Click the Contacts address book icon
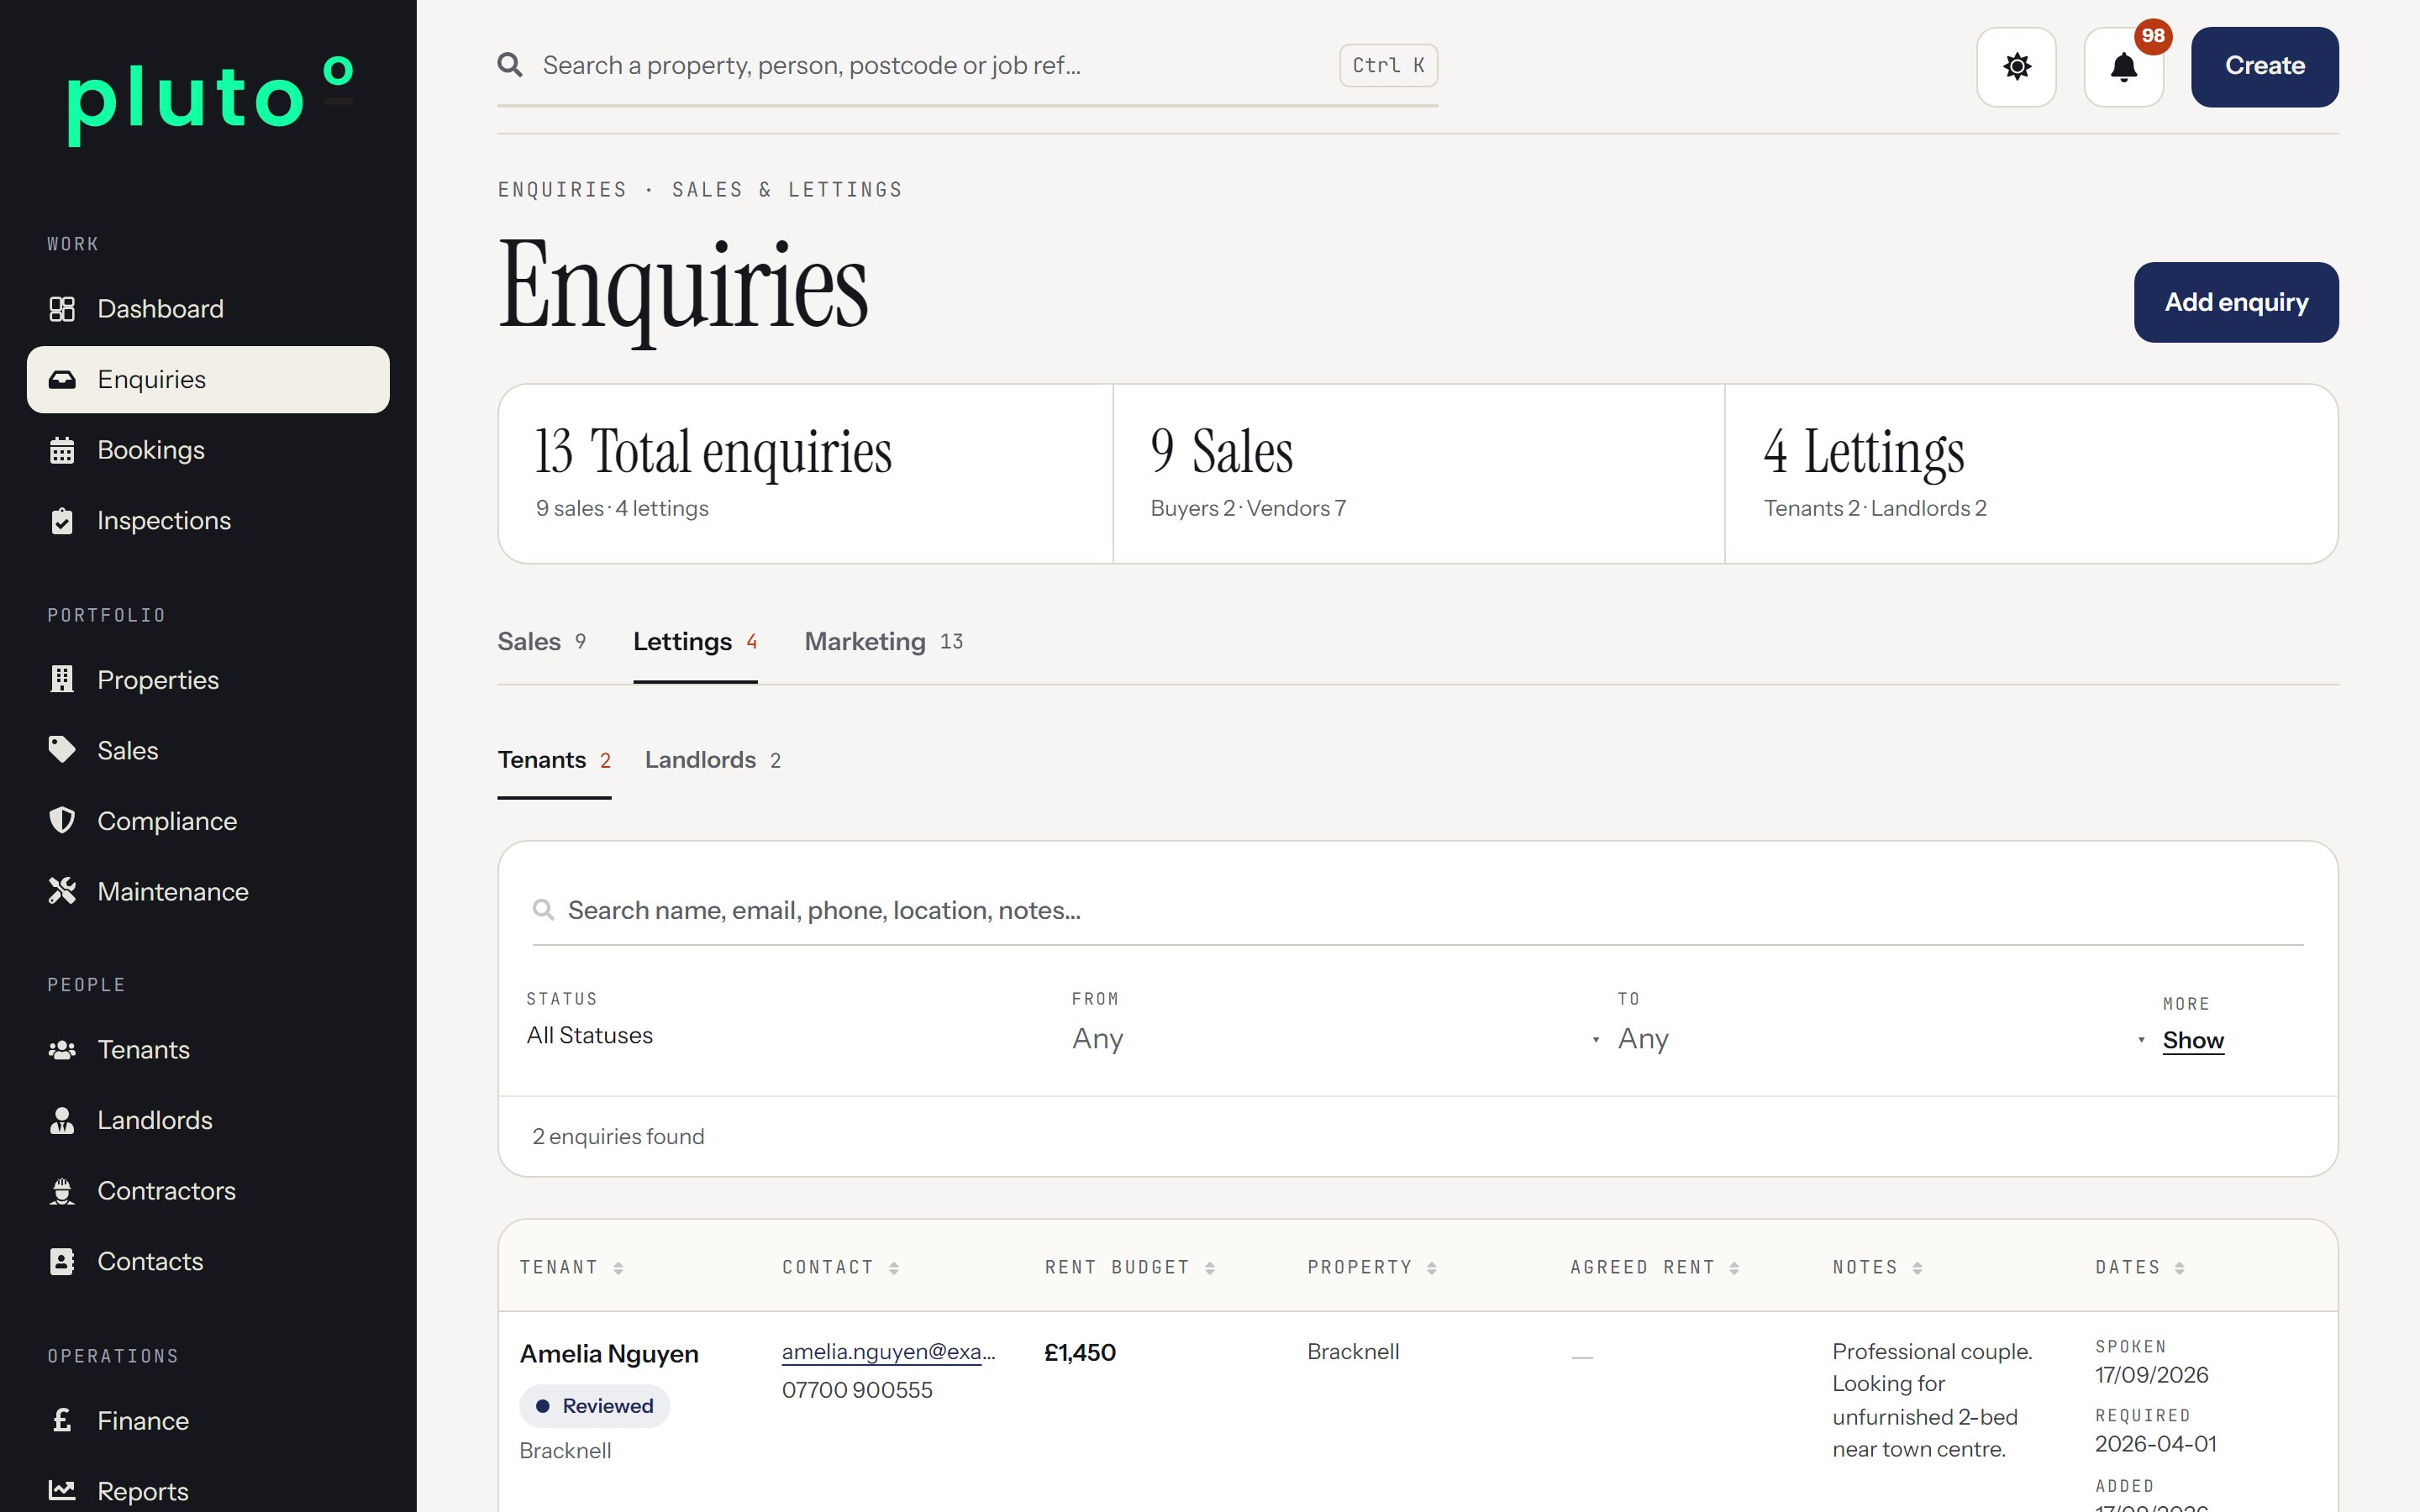The image size is (2420, 1512). pos(62,1262)
